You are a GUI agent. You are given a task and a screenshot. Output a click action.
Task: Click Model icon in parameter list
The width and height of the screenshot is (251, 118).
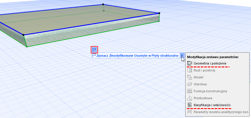click(190, 77)
